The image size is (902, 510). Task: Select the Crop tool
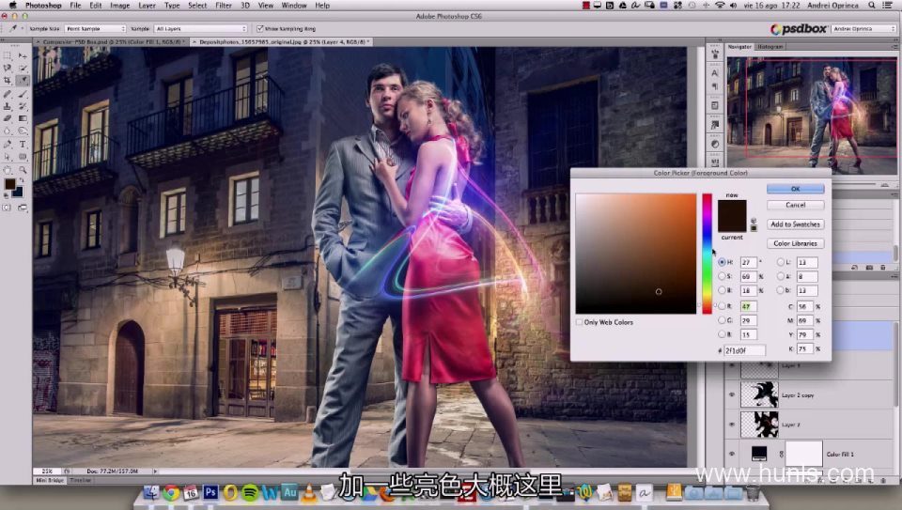tap(8, 81)
